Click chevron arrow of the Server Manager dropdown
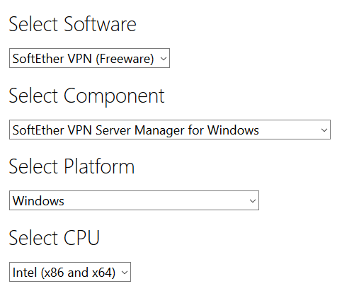 click(x=324, y=130)
